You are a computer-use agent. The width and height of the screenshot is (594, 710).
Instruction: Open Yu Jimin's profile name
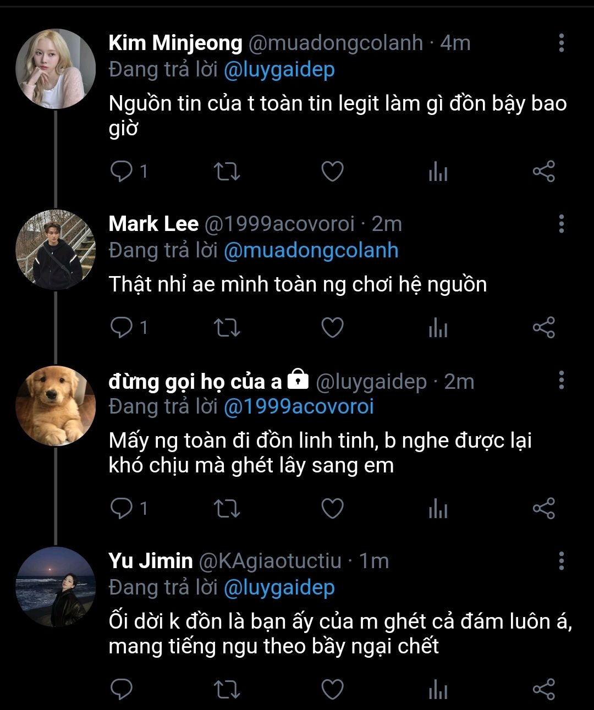click(x=151, y=561)
